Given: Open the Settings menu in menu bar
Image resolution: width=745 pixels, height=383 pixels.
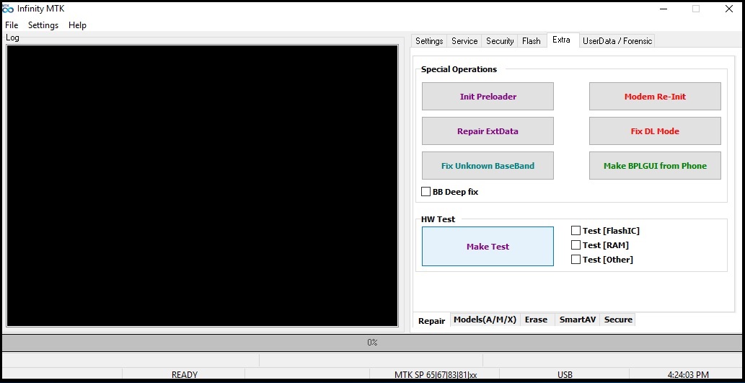Looking at the screenshot, I should click(x=43, y=25).
